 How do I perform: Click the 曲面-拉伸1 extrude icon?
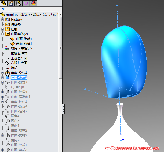click(x=8, y=101)
